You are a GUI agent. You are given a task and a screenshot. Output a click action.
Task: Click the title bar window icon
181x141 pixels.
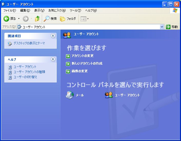[x=4, y=4]
